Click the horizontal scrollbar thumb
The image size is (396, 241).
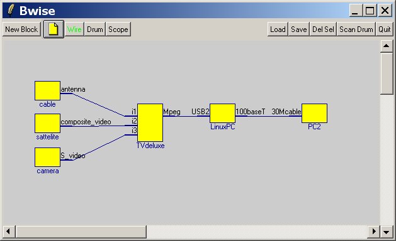tap(81, 231)
